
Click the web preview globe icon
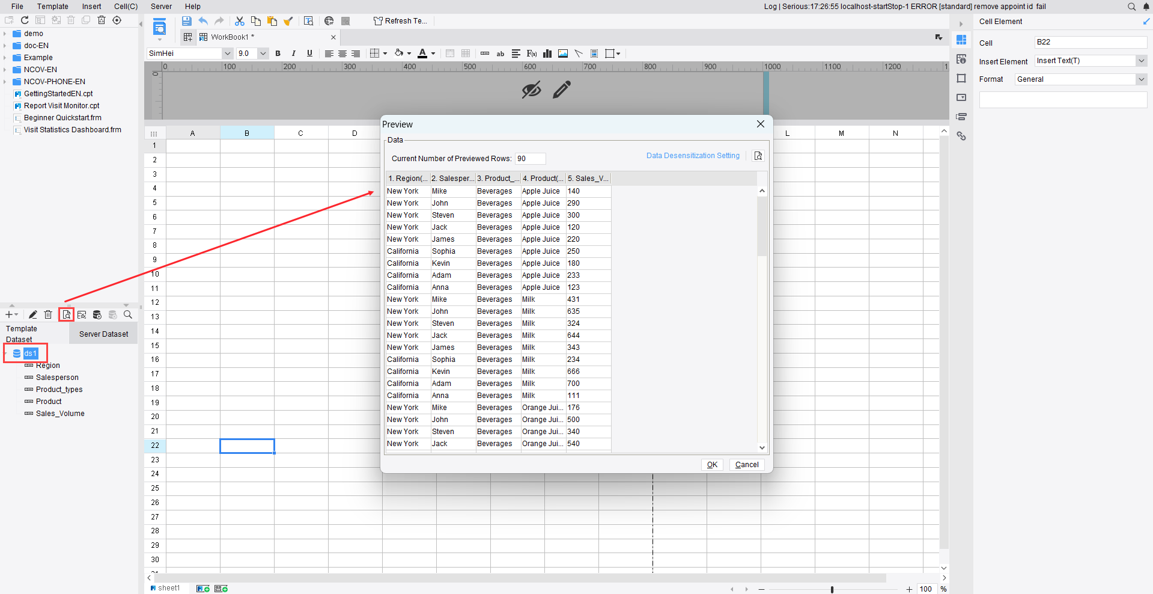click(329, 21)
